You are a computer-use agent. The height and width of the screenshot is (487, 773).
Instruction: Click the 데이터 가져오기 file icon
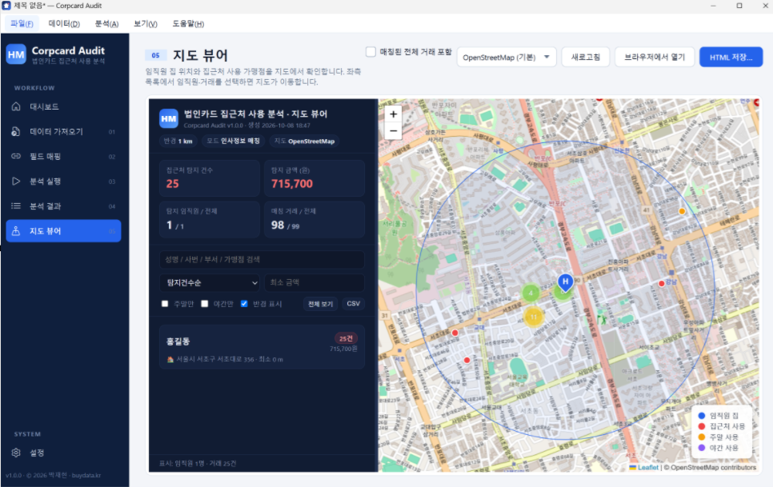(16, 131)
